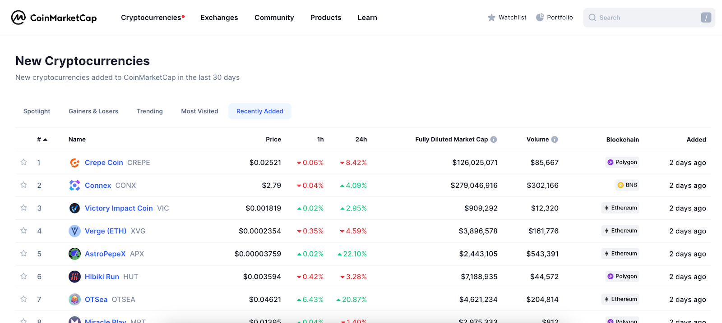This screenshot has width=722, height=323.
Task: Switch to the Gainers & Losers tab
Action: pyautogui.click(x=93, y=111)
